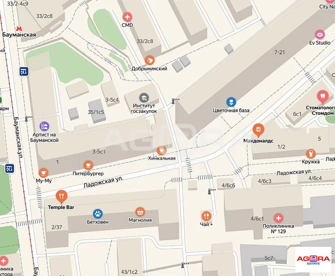
Task: Select the Ev Studio lips icon
Action: (320, 35)
